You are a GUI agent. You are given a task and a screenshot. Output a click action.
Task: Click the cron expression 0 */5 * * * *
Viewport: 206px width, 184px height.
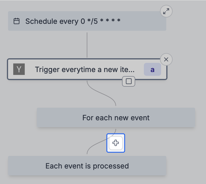[x=100, y=21]
